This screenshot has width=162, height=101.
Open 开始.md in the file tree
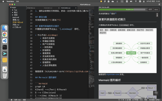pos(16,25)
